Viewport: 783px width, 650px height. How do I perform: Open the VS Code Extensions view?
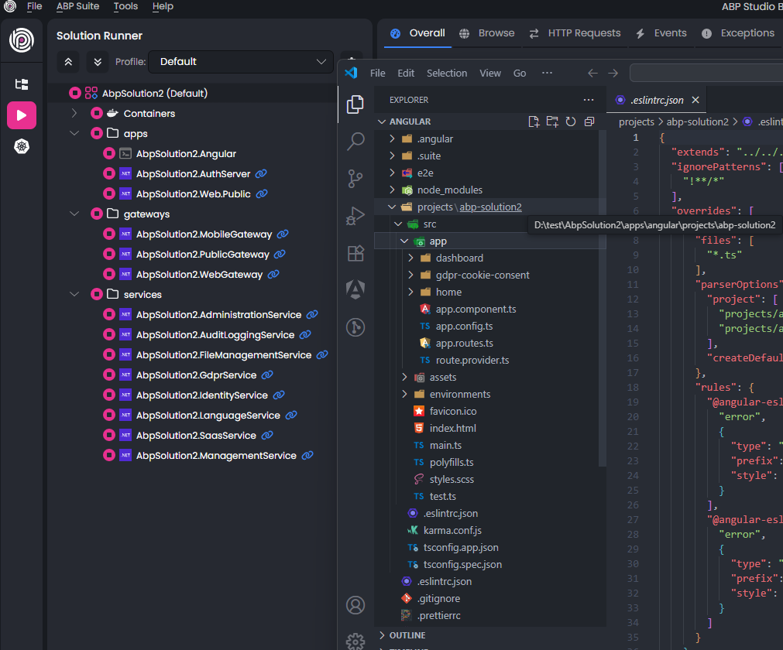point(355,253)
